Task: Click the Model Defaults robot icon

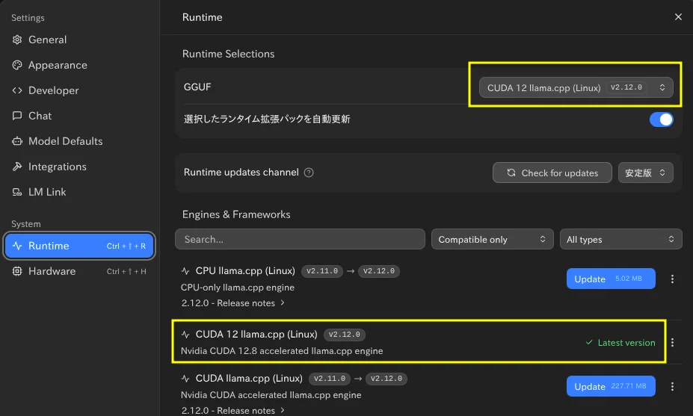Action: click(17, 141)
